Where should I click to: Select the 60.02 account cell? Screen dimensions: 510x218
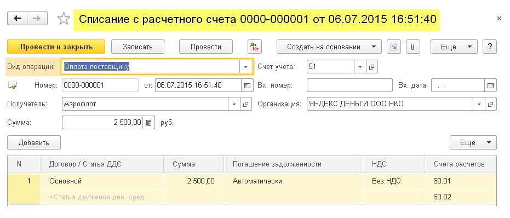coord(461,197)
